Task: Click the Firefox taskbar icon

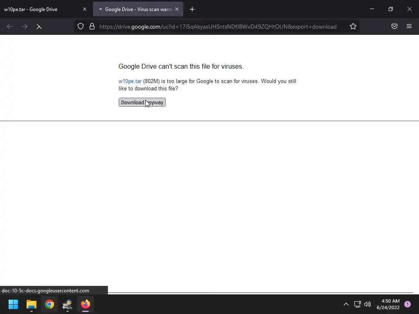Action: tap(86, 304)
